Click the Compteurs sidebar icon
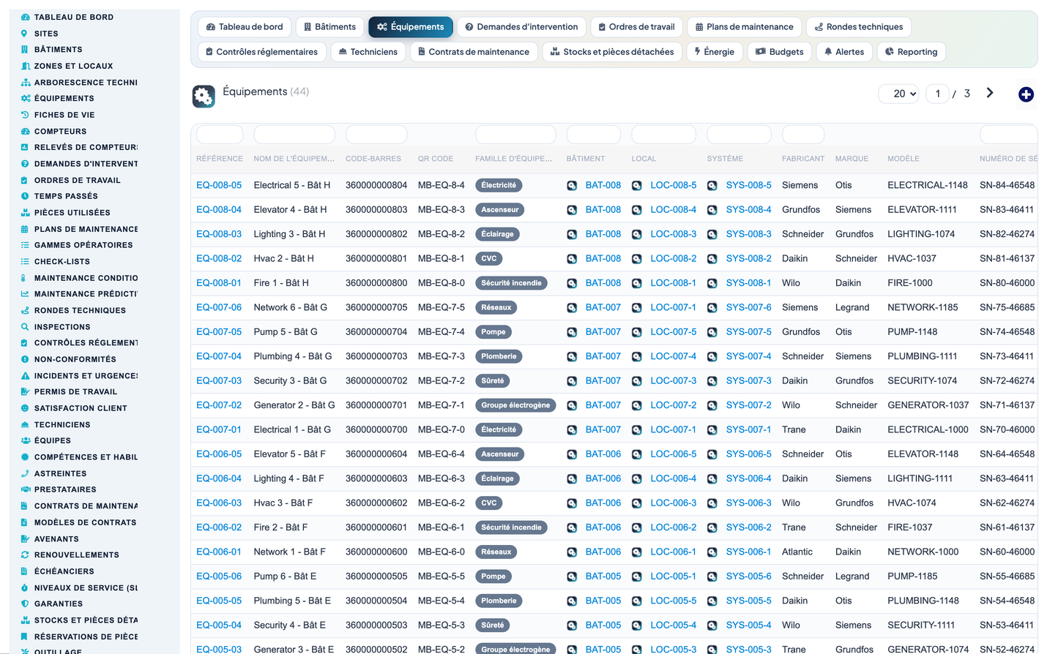Screen dimensions: 1058x654 tap(25, 131)
